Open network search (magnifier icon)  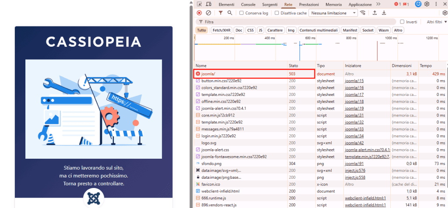coord(230,13)
